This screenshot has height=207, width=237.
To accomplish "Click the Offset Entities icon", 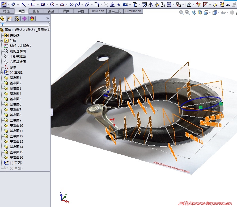I will point(145,5).
